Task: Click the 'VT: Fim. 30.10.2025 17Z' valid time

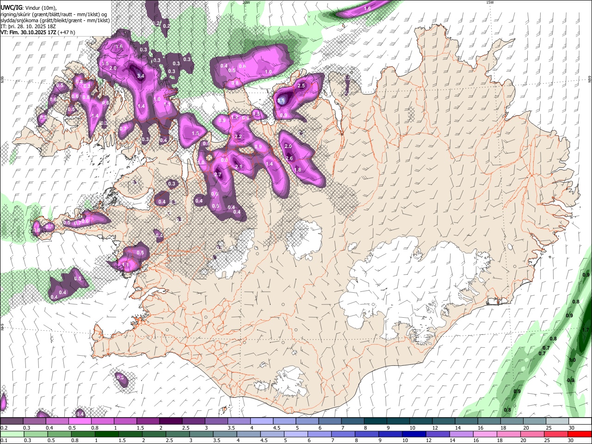Action: point(28,32)
